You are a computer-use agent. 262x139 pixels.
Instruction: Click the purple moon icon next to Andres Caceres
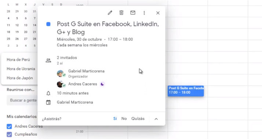point(102,84)
